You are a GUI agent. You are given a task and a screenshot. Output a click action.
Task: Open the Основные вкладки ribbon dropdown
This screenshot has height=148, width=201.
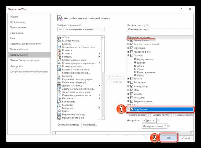(x=160, y=29)
